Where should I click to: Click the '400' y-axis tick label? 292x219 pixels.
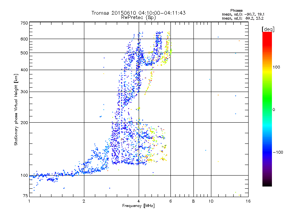tap(24, 70)
